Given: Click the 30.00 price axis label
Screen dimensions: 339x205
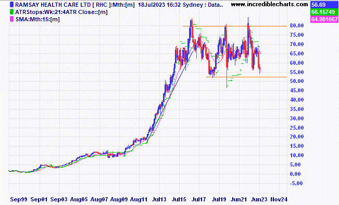Looking at the screenshot, I should pos(297,118).
